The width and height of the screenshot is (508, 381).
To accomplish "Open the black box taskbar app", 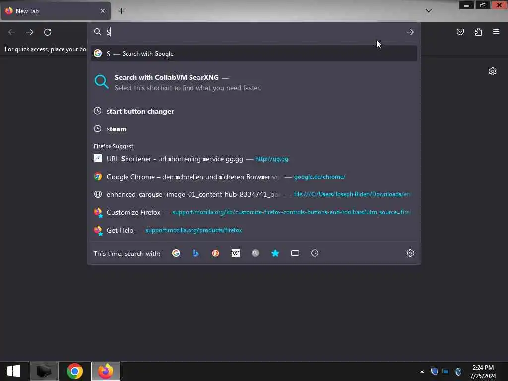I will (x=44, y=371).
